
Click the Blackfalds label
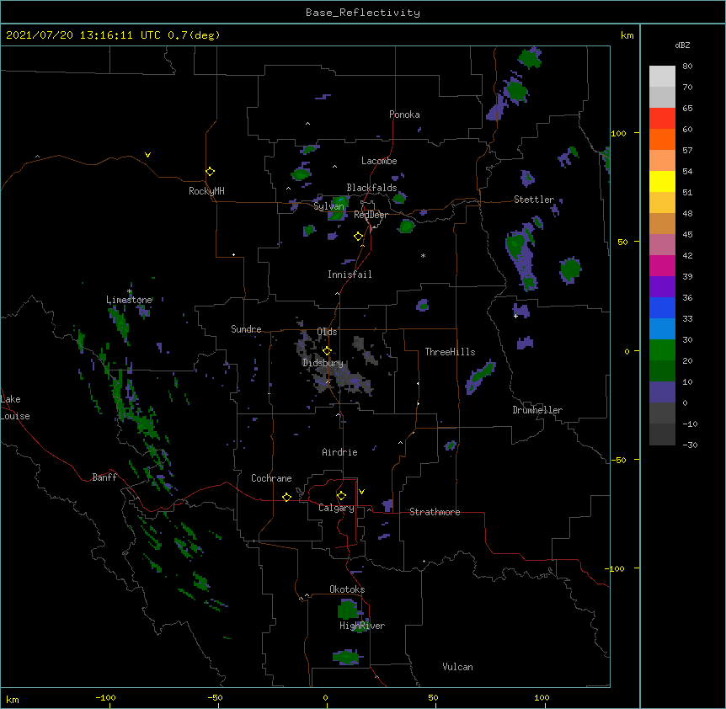371,188
